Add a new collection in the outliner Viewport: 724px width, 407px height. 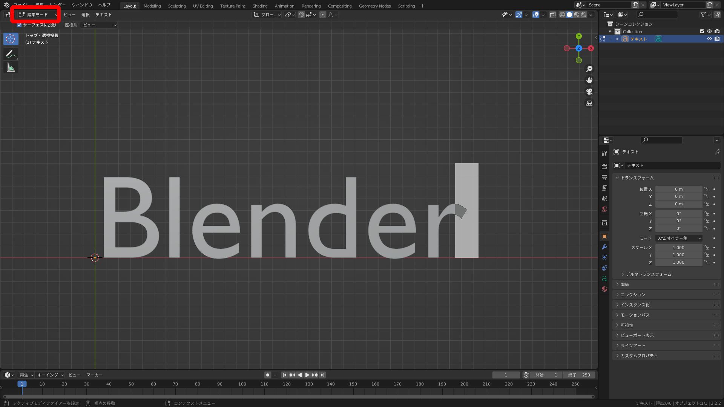(717, 15)
